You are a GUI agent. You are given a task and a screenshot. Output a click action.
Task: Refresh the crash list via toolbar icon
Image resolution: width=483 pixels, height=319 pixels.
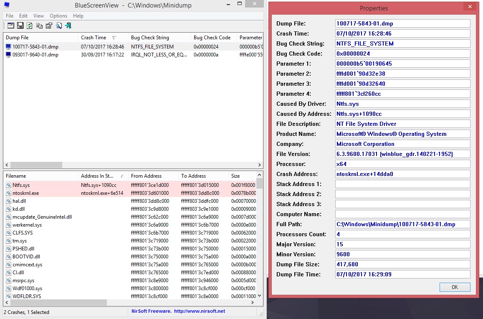pyautogui.click(x=30, y=26)
